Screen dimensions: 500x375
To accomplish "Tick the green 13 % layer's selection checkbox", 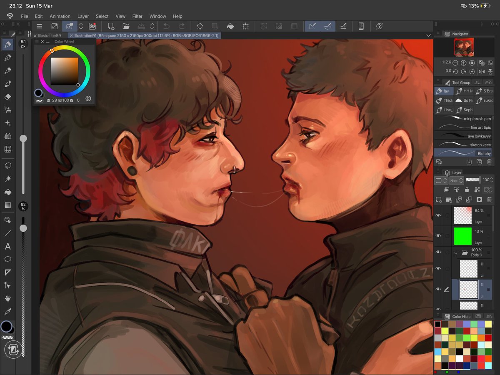I will point(447,236).
